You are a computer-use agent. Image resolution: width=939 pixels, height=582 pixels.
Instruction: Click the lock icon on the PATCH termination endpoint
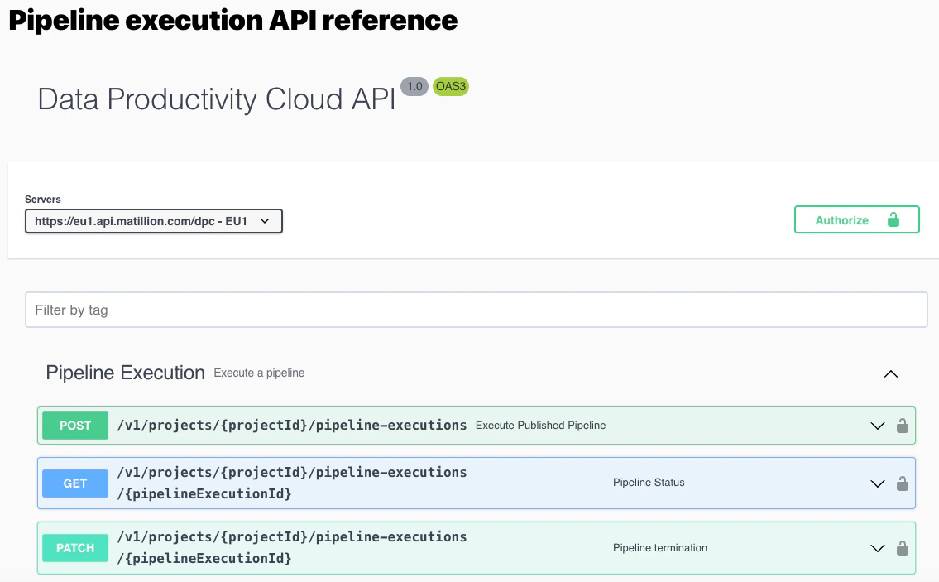902,547
